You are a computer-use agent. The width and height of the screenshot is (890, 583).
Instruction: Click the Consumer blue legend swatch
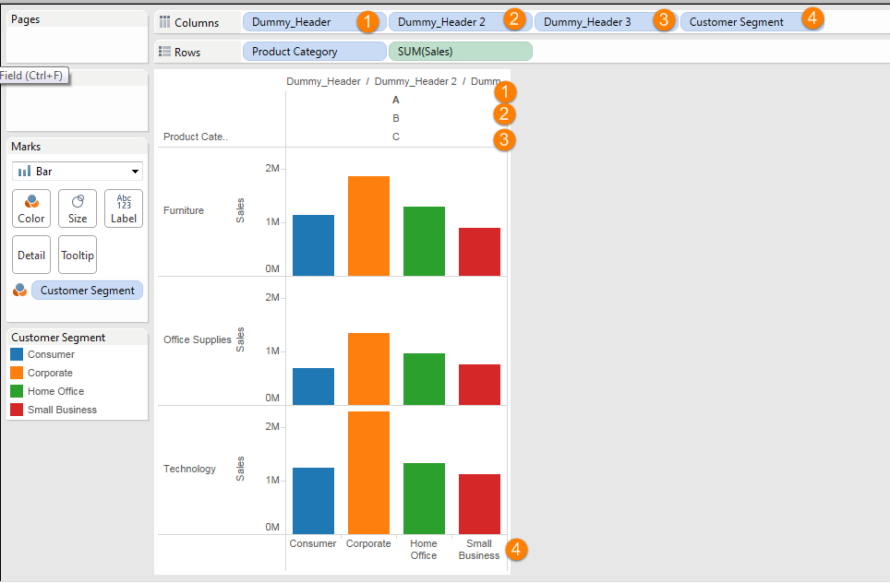coord(17,354)
